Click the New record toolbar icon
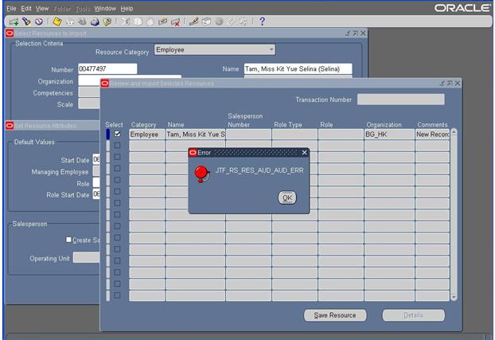 click(14, 21)
